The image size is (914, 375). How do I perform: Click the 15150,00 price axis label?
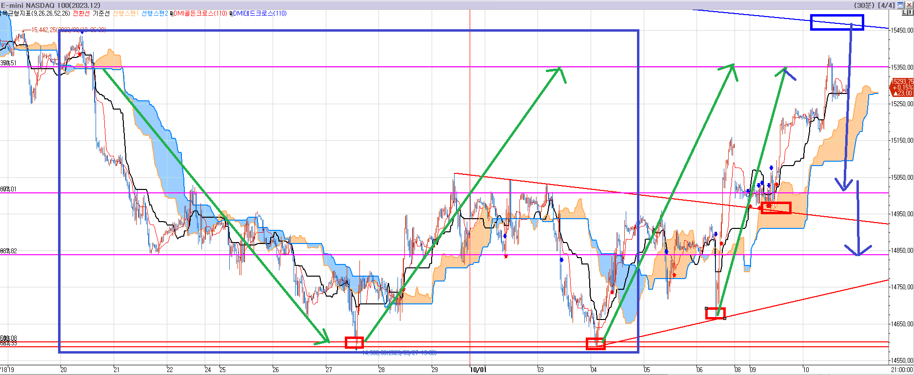pyautogui.click(x=902, y=140)
